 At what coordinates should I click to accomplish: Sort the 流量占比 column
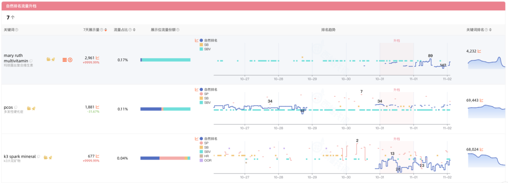(x=134, y=30)
